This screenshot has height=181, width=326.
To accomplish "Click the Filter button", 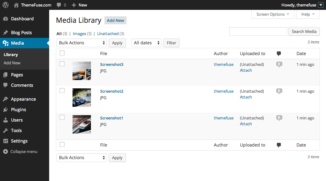I will click(x=171, y=43).
